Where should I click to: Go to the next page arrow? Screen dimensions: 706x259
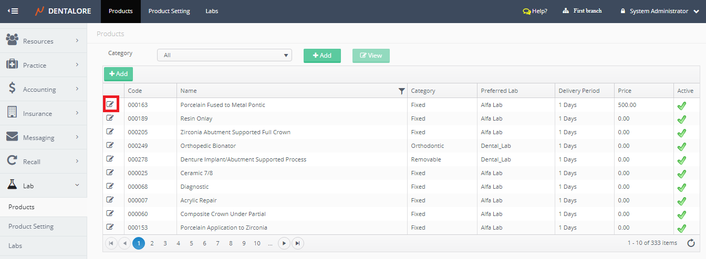pos(284,243)
